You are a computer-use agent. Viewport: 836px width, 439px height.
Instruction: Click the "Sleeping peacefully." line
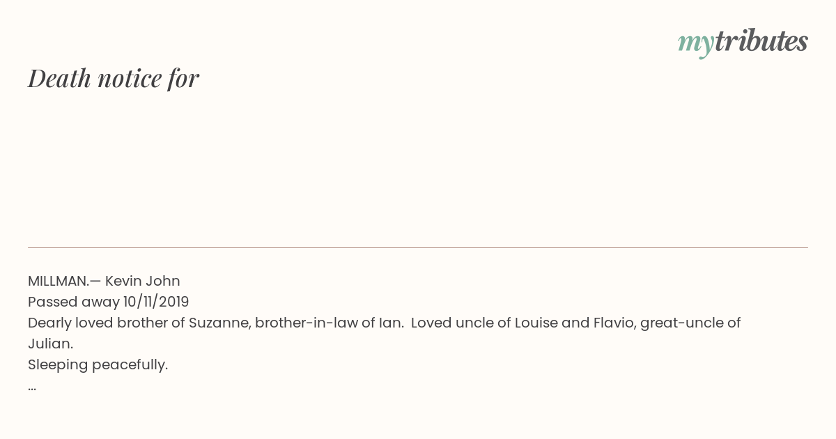[98, 364]
